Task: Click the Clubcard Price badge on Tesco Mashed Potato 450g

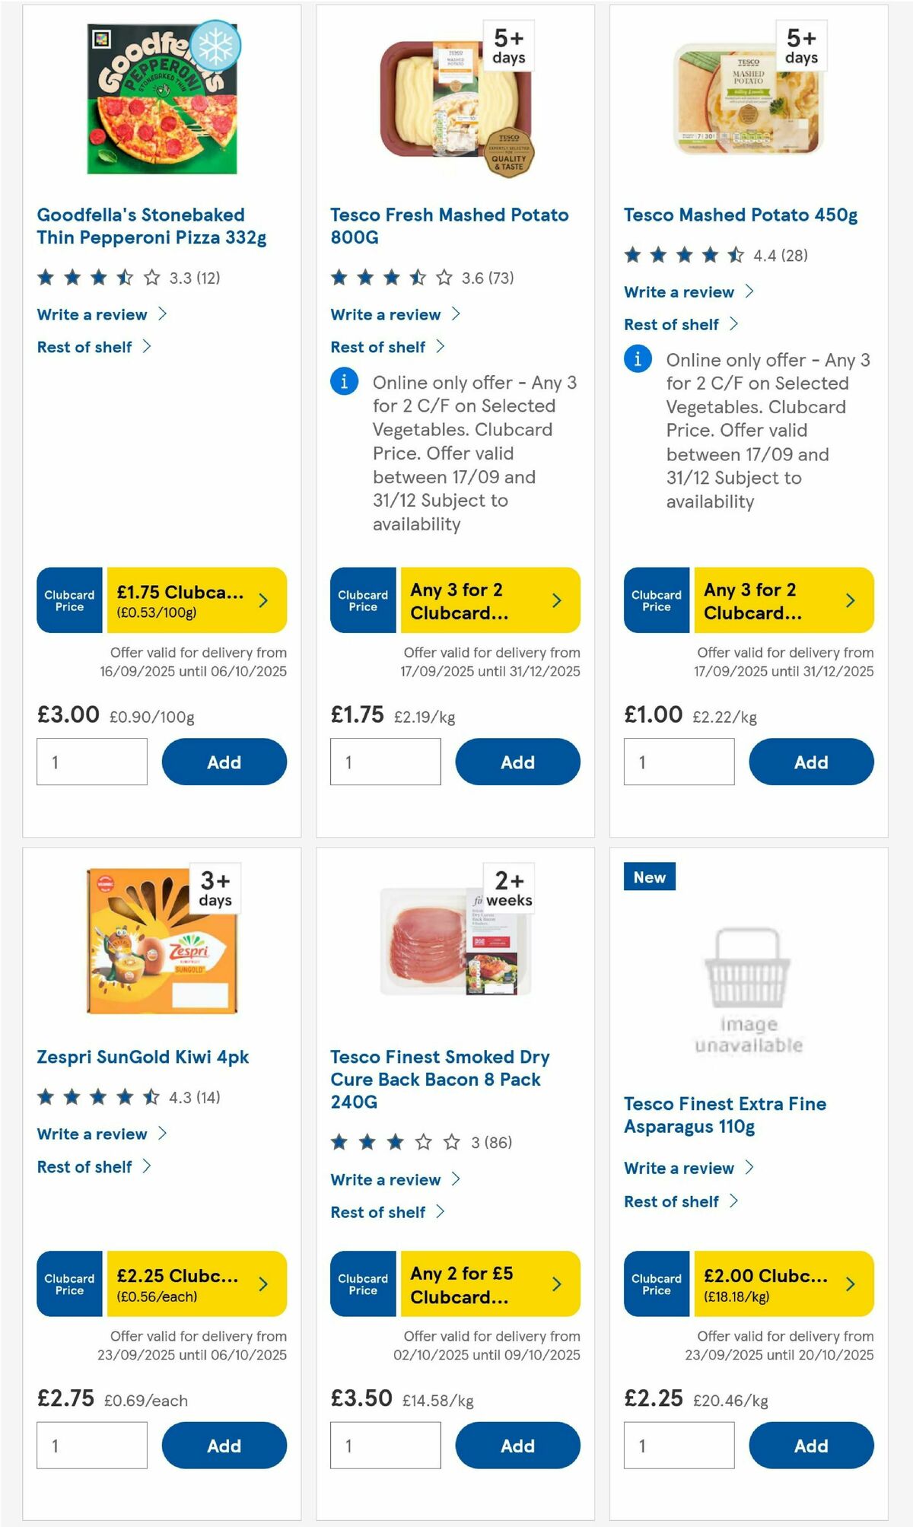Action: coord(655,600)
